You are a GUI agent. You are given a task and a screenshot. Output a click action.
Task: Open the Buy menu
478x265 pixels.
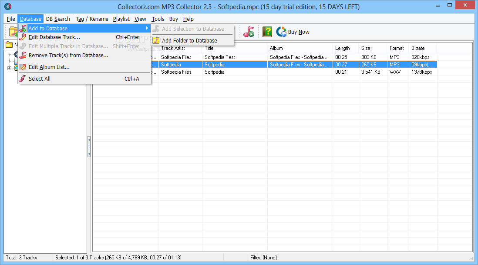pos(174,19)
